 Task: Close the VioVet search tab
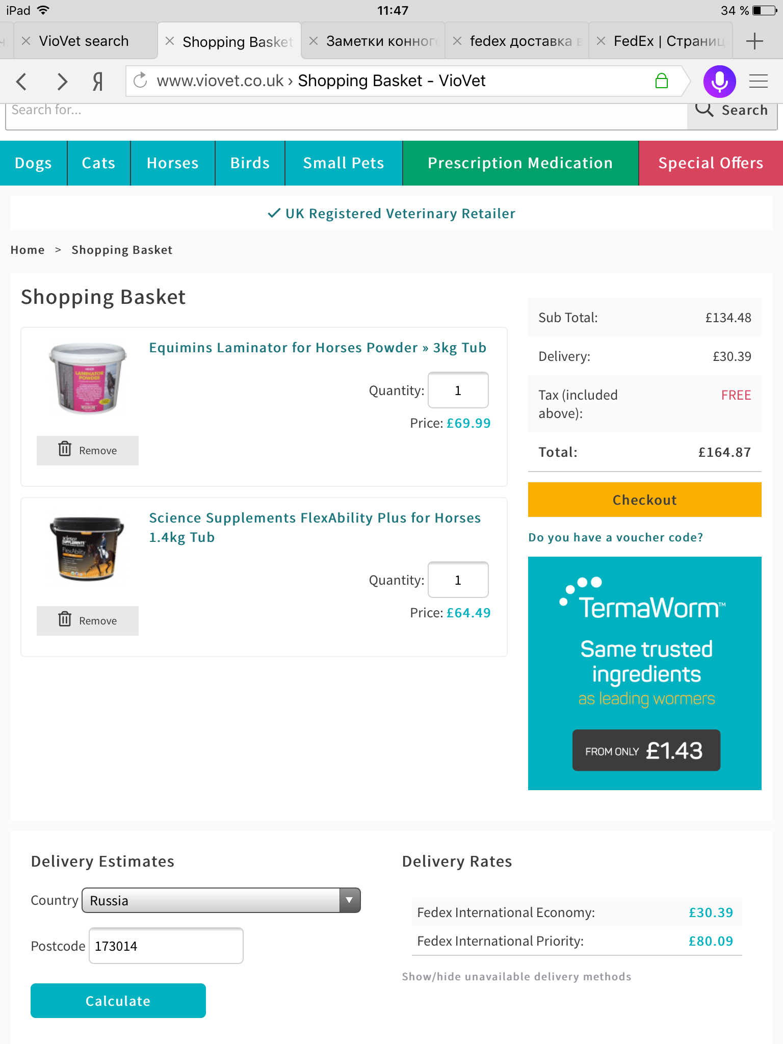26,41
